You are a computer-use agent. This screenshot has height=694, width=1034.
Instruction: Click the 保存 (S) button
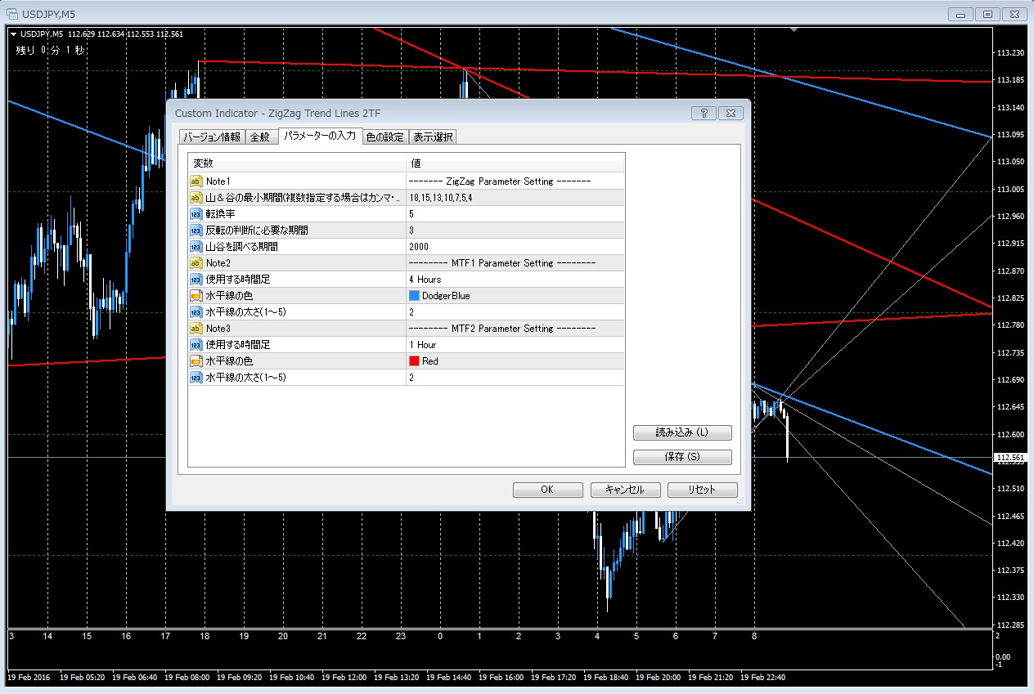(682, 457)
